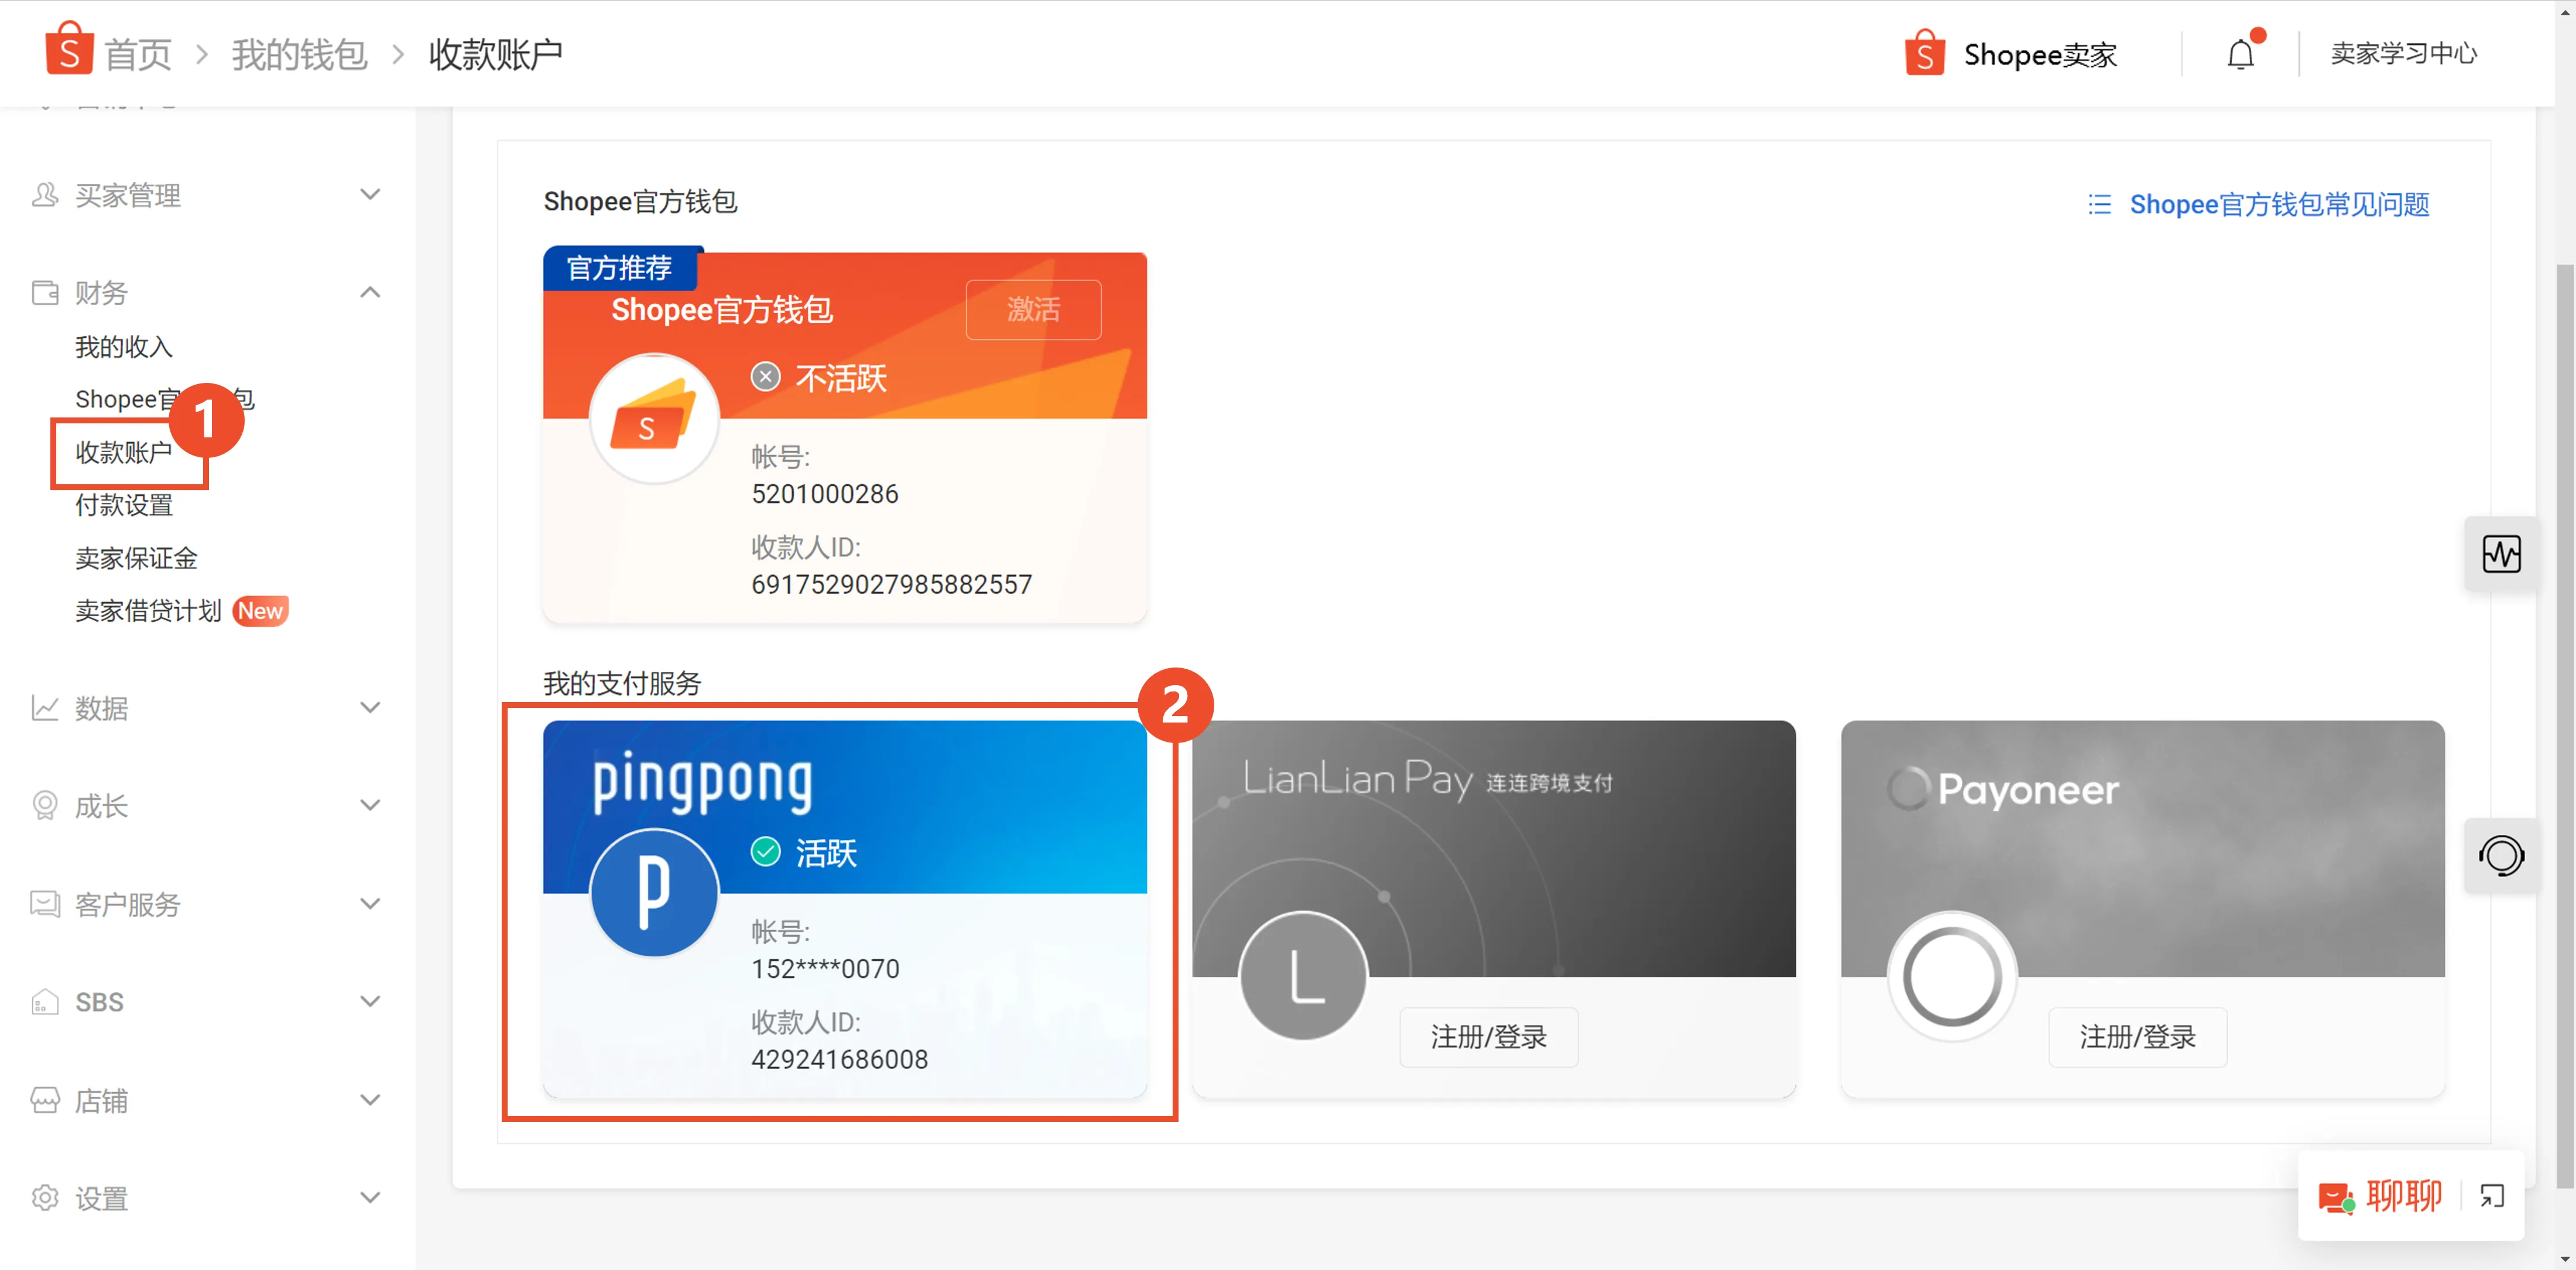Screen dimensions: 2576x1270
Task: Open the notification bell
Action: click(2240, 54)
